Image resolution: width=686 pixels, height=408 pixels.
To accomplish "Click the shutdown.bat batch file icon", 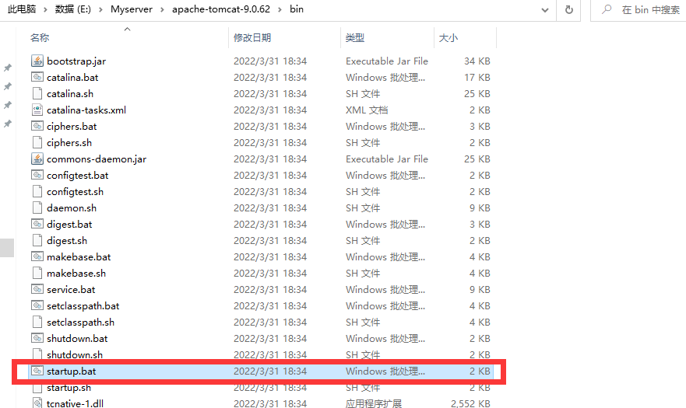I will click(37, 338).
